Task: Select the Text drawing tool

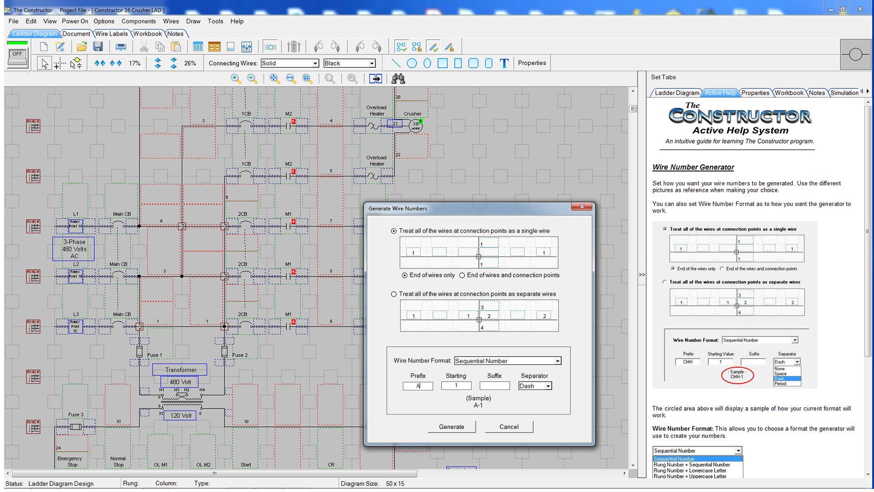Action: click(x=504, y=63)
